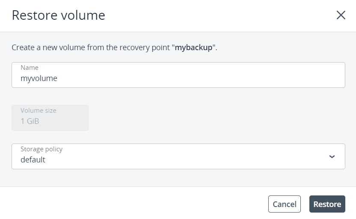Click the bold 'mybackup' recovery point name
356x219 pixels.
tap(193, 48)
